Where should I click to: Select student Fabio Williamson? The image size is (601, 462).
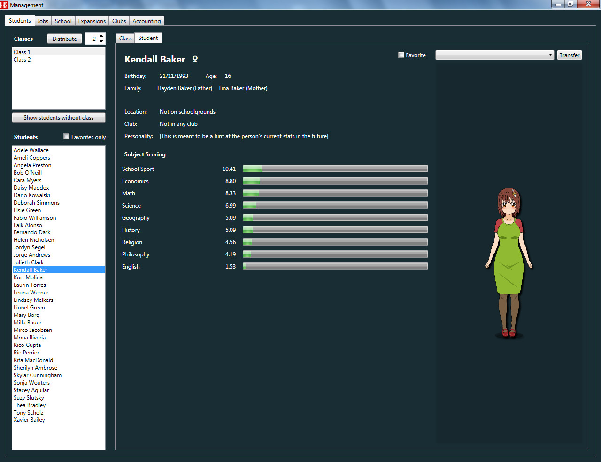(59, 217)
